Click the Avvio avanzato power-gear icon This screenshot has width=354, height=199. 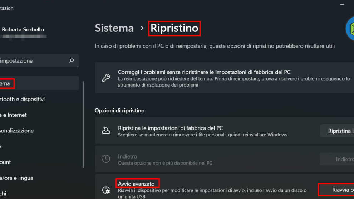(106, 190)
